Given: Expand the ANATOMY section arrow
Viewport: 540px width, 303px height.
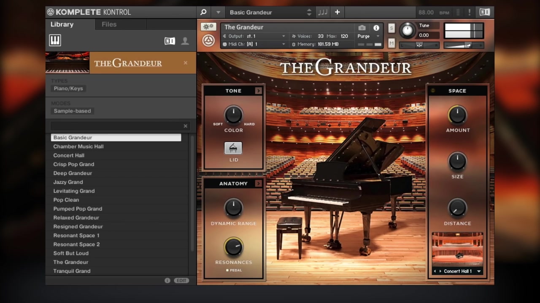Looking at the screenshot, I should tap(258, 183).
